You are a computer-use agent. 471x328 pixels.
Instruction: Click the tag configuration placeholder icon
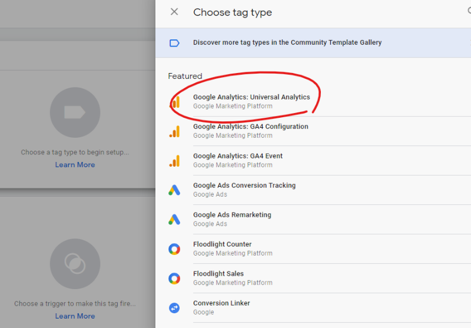coord(75,112)
